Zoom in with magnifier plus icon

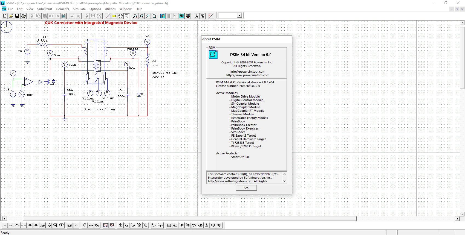coord(135,16)
